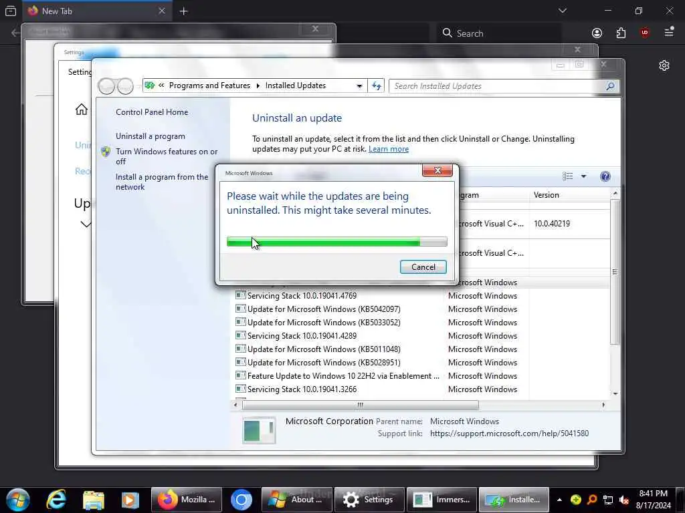Click Programs and Features breadcrumb

pyautogui.click(x=209, y=85)
